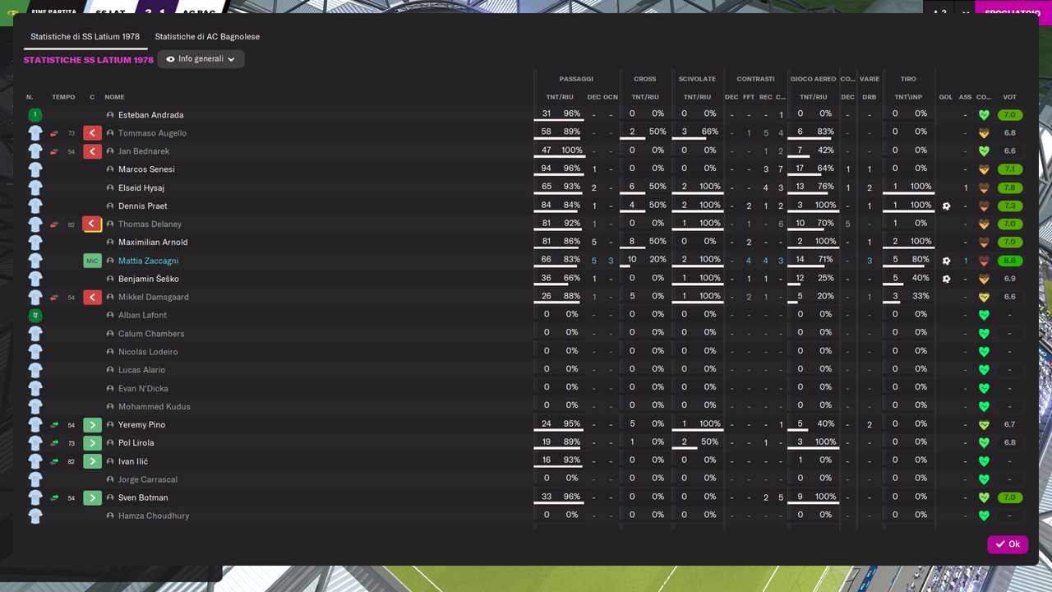Screen dimensions: 1052x592
Task: Click the person icon beside Elseid Hysaj
Action: pyautogui.click(x=110, y=187)
